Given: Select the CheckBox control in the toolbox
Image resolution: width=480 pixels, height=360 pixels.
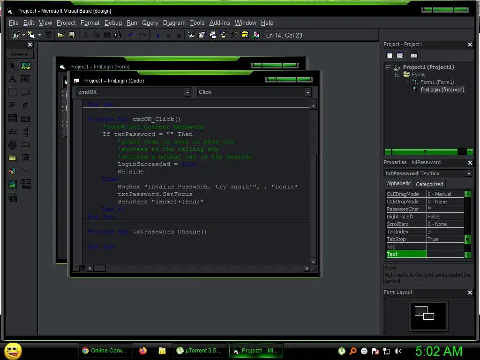Looking at the screenshot, I should [13, 105].
